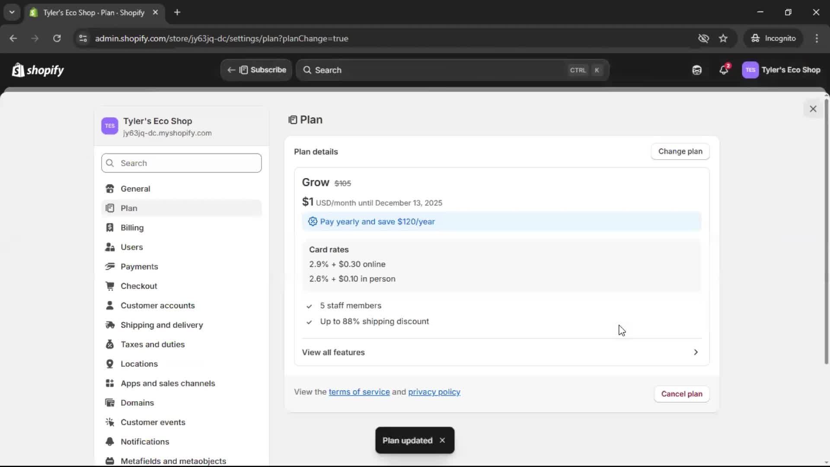
Task: Open Domains settings
Action: pyautogui.click(x=182, y=403)
